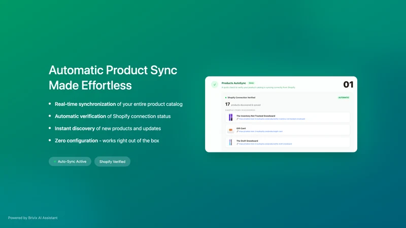Click 'Automatic verification' bullet text

pyautogui.click(x=80, y=117)
